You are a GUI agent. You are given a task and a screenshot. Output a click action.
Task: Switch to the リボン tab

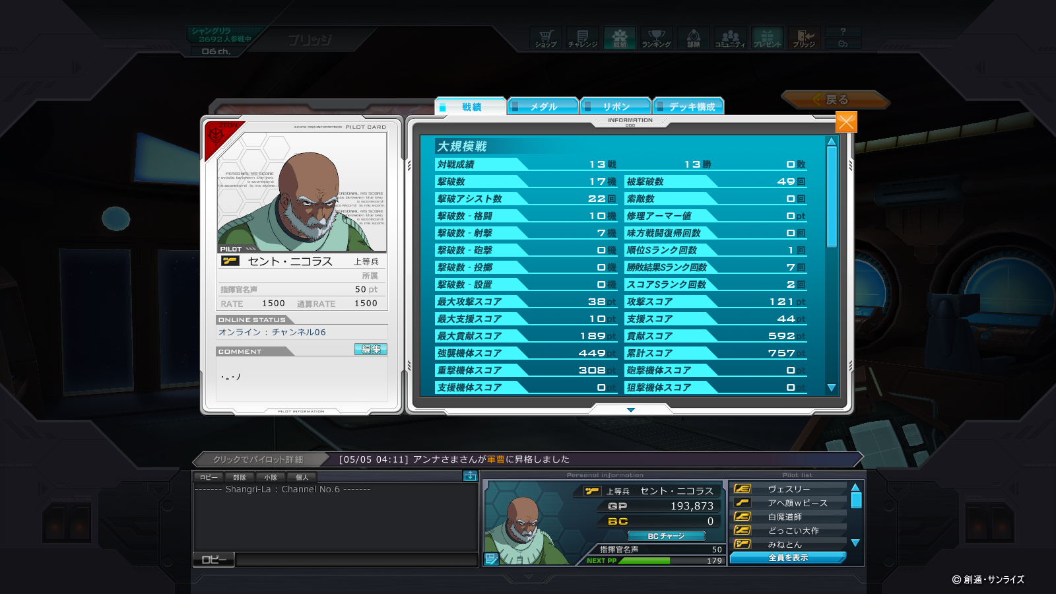(x=616, y=106)
